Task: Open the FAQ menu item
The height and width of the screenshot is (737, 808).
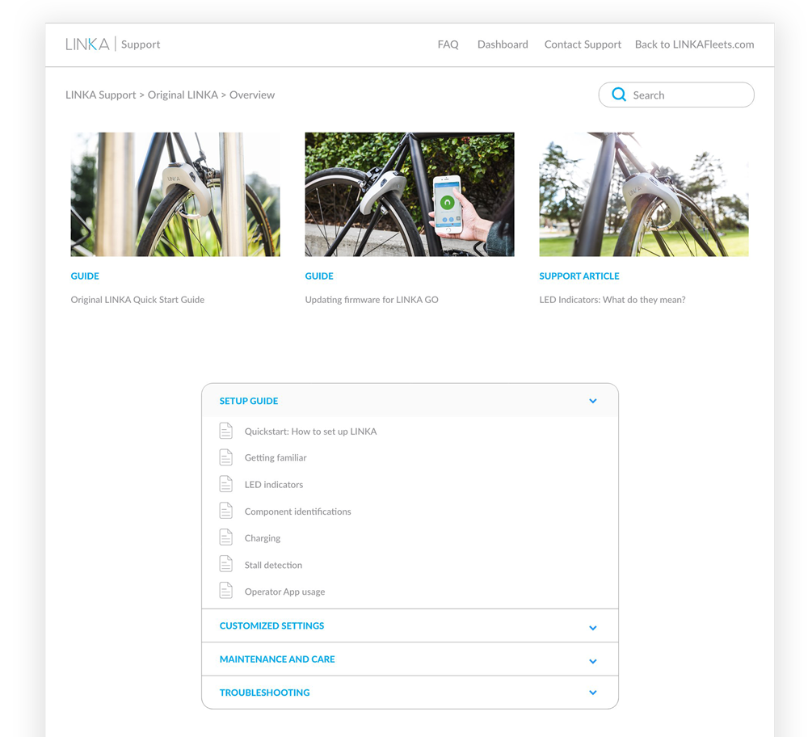Action: coord(448,44)
